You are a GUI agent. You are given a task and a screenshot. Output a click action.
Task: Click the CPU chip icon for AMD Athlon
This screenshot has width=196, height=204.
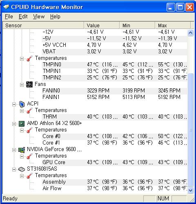point(22,124)
